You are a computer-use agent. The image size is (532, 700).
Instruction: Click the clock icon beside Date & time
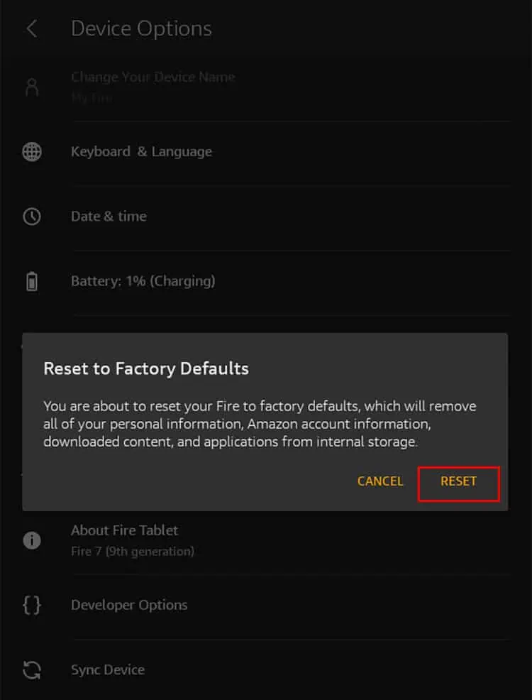pos(32,217)
